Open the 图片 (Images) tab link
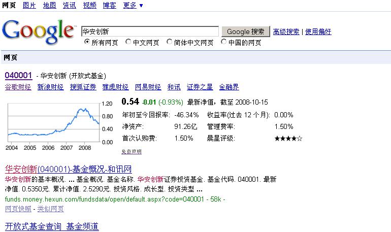 point(29,5)
